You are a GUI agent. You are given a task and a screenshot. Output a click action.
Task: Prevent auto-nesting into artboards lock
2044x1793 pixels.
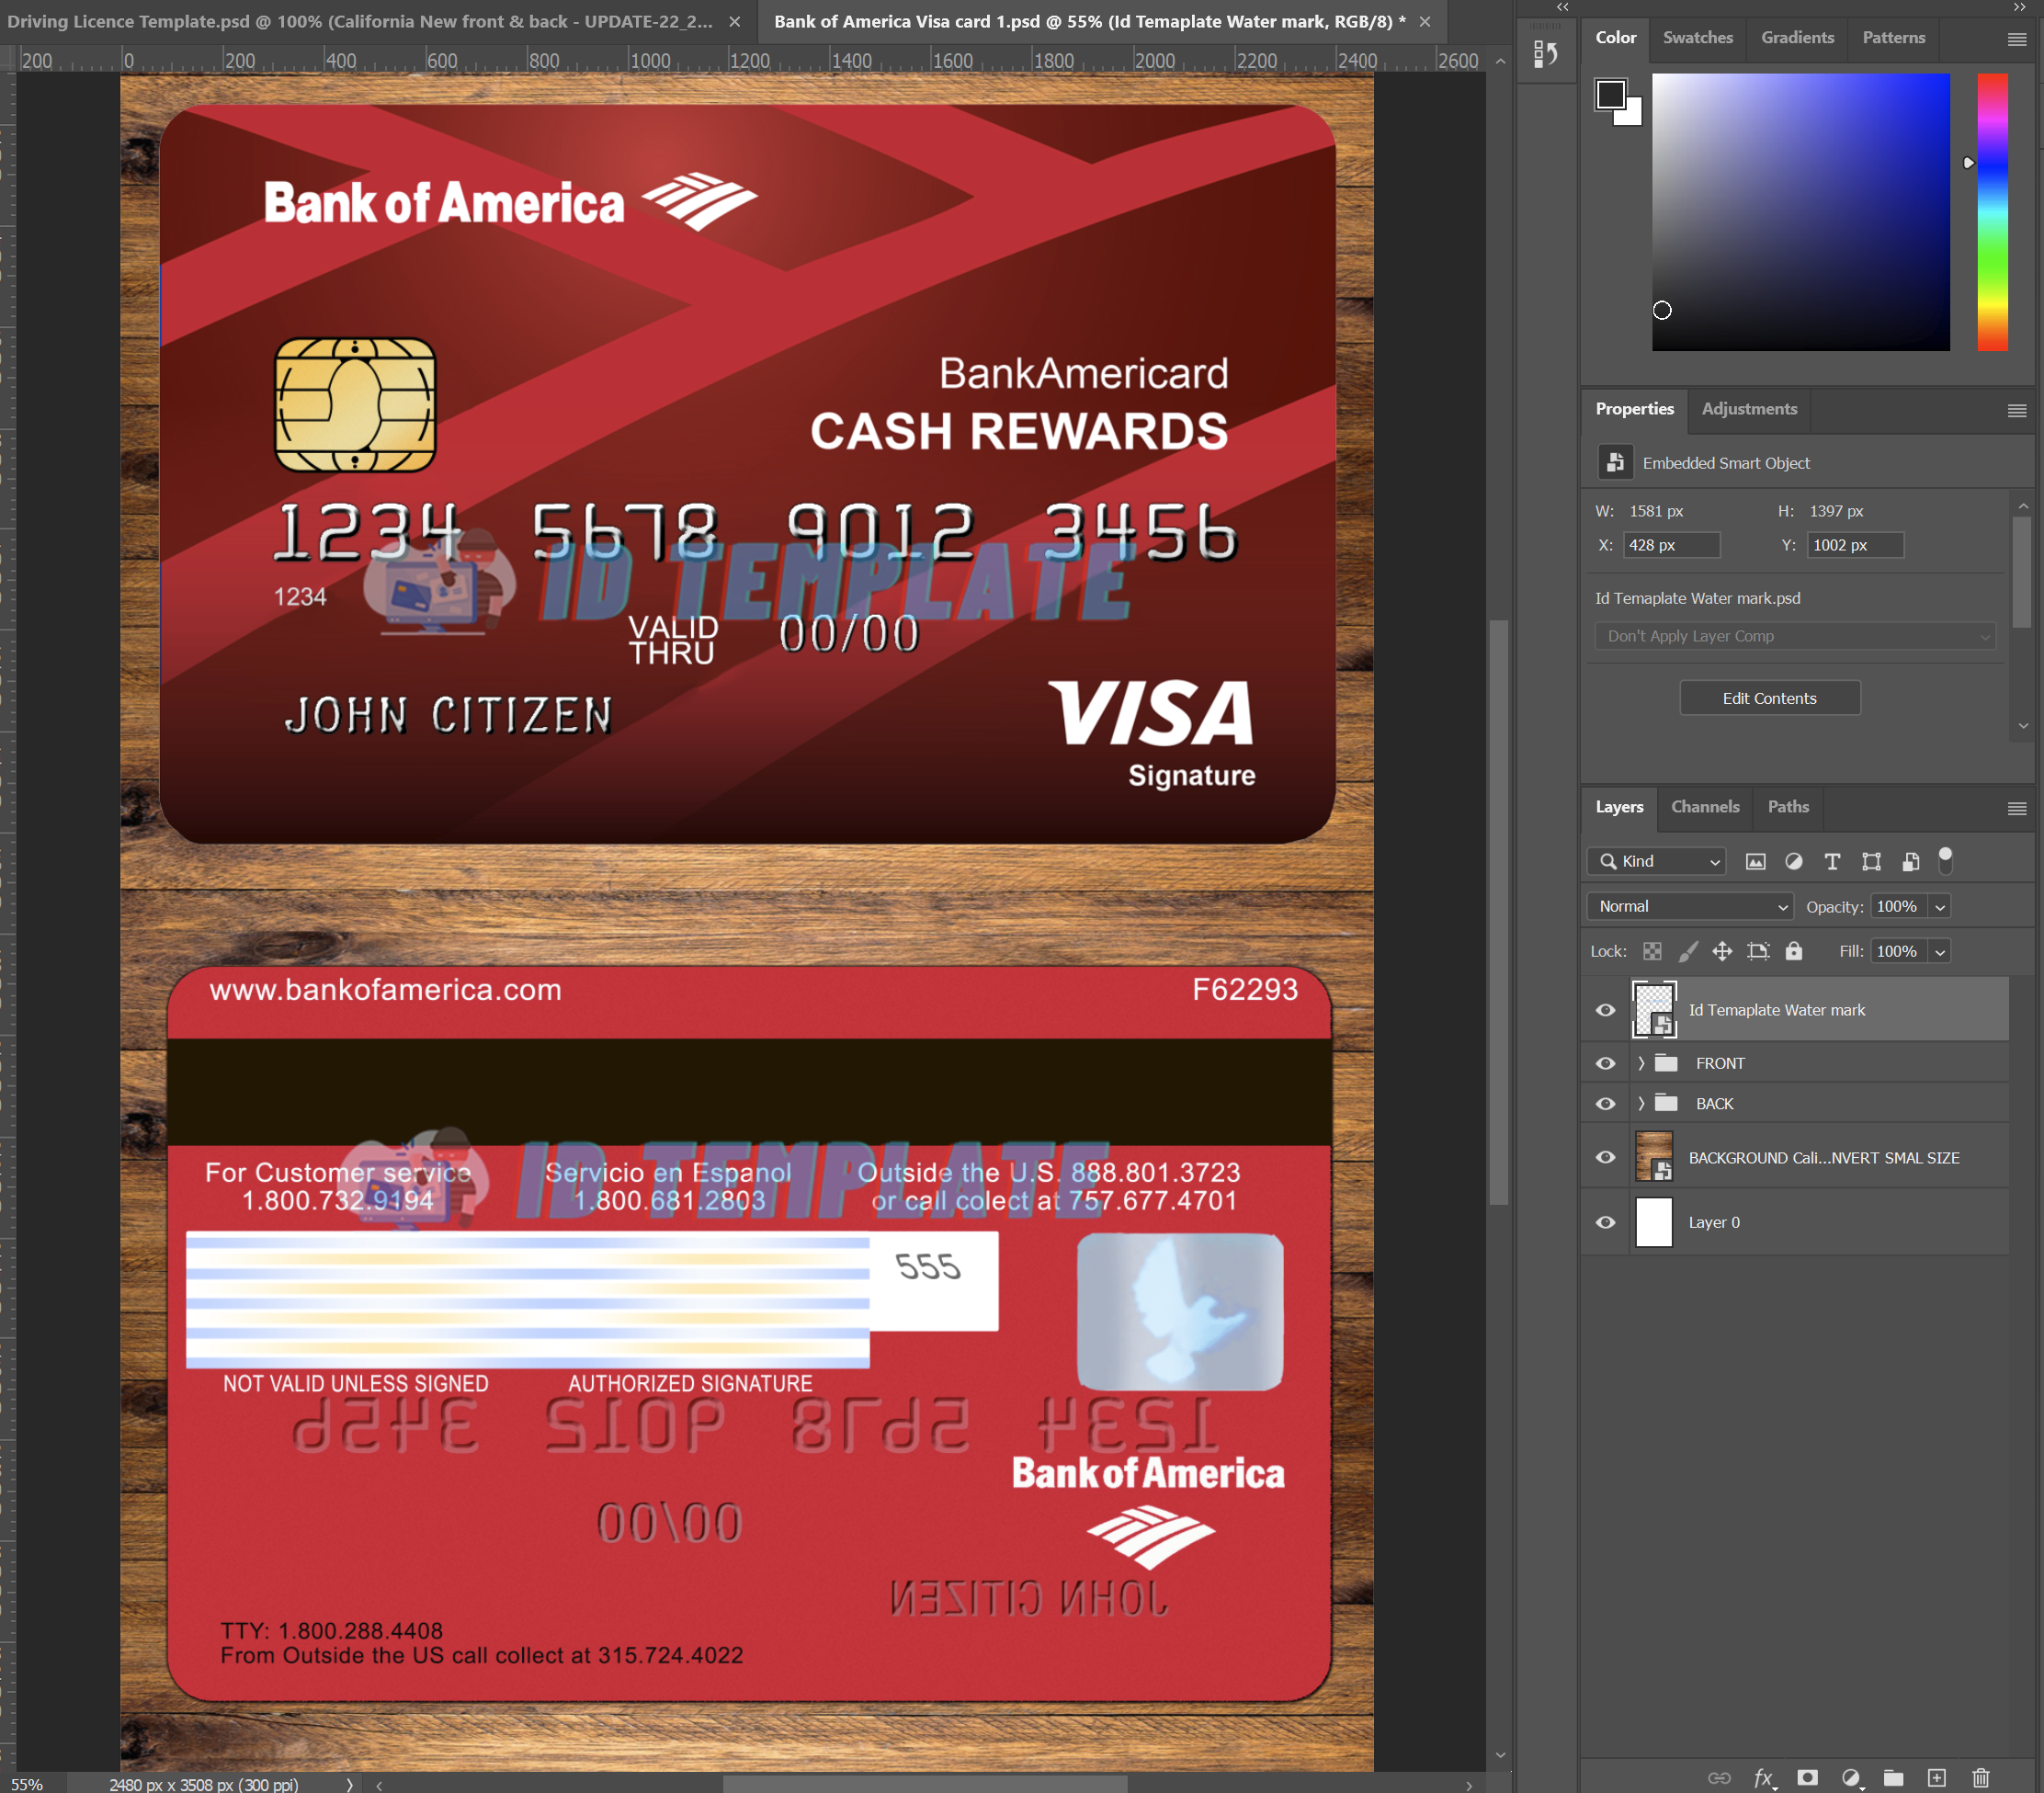(1758, 951)
